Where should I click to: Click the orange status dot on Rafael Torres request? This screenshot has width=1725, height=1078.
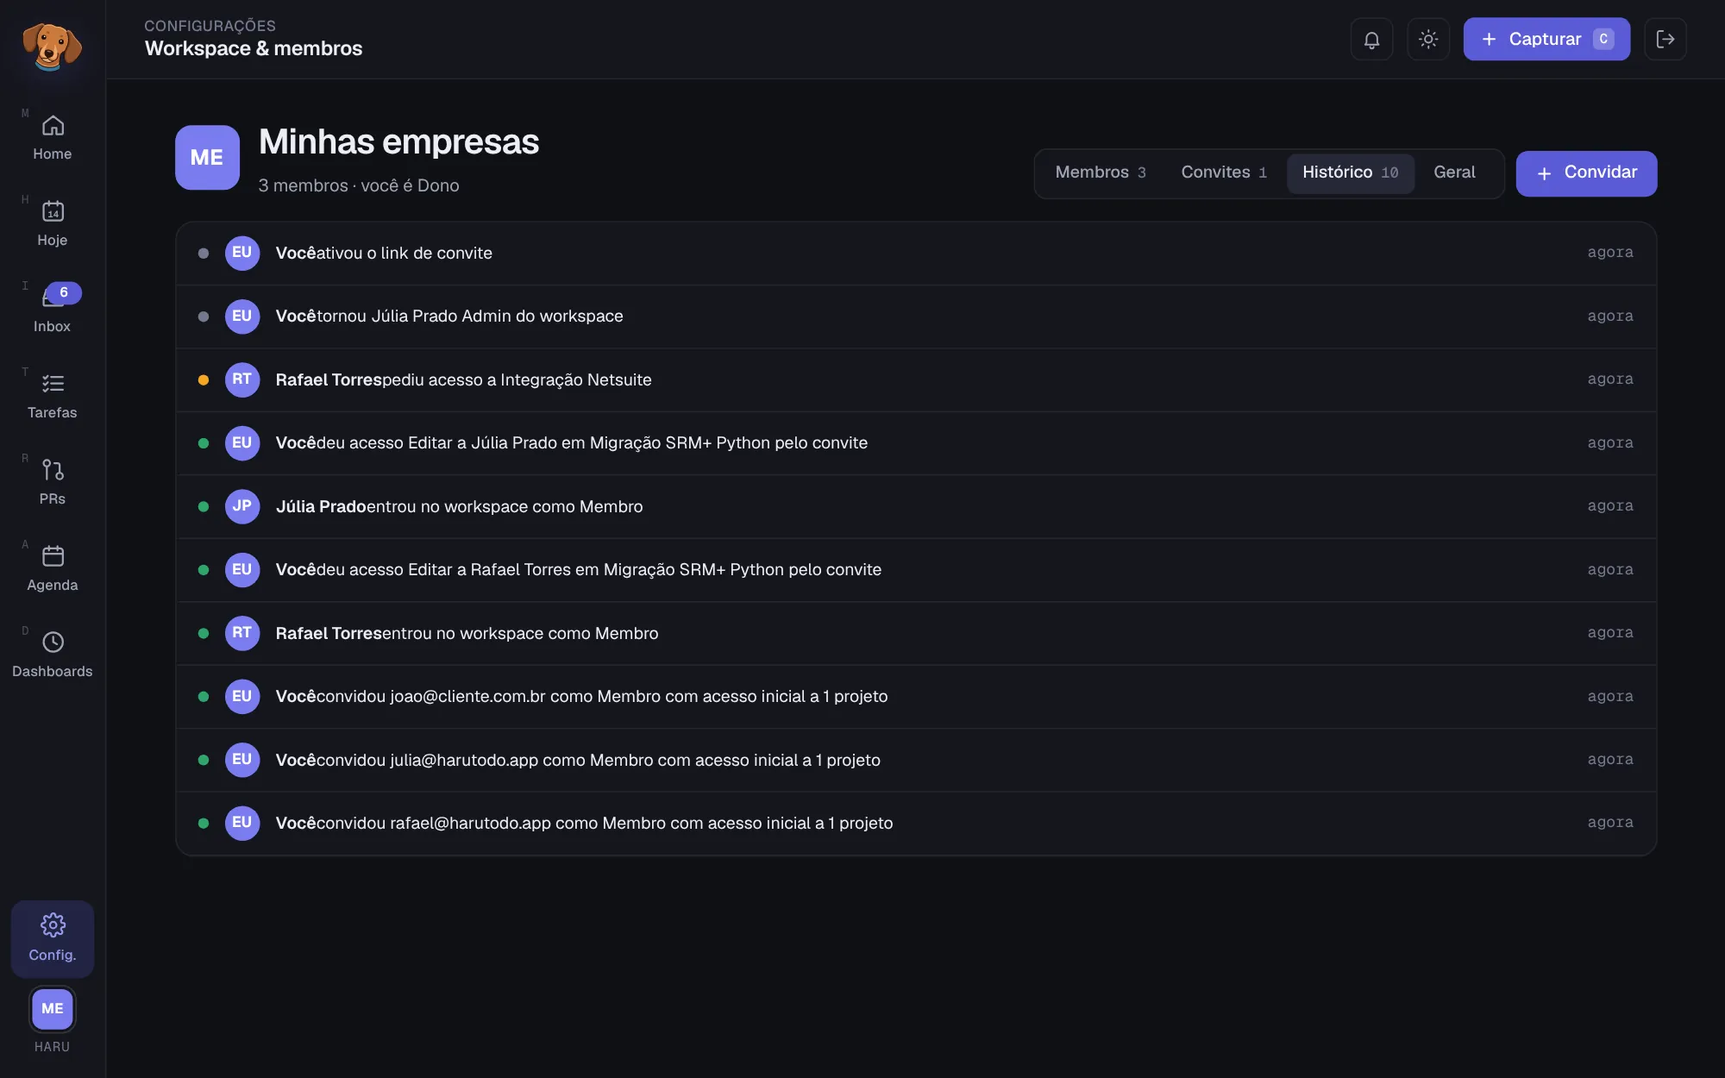[x=204, y=379]
